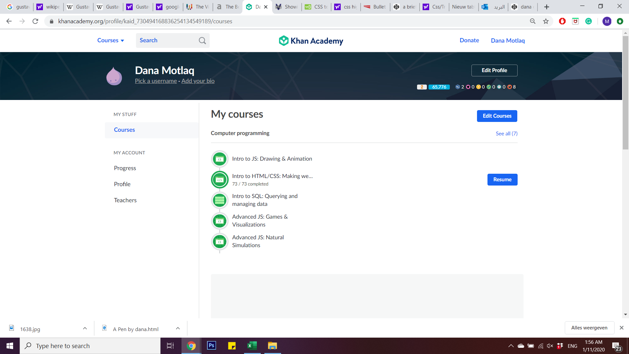Click the green update arrow icon
This screenshot has height=354, width=629.
point(620,21)
